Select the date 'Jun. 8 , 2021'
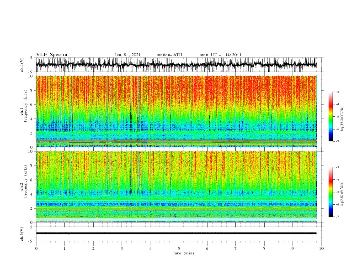This screenshot has width=362, height=279. (x=128, y=55)
